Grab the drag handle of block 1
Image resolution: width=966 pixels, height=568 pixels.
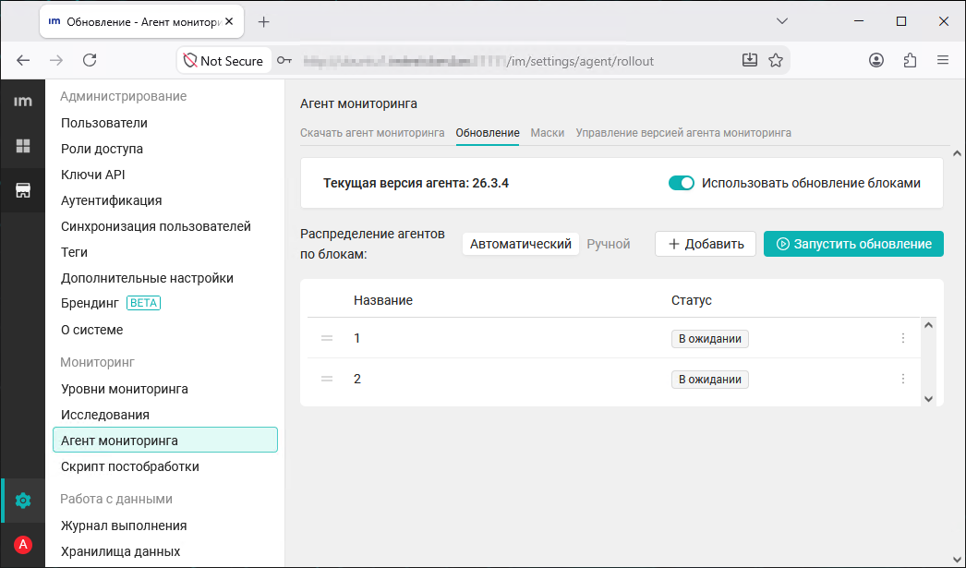(327, 338)
